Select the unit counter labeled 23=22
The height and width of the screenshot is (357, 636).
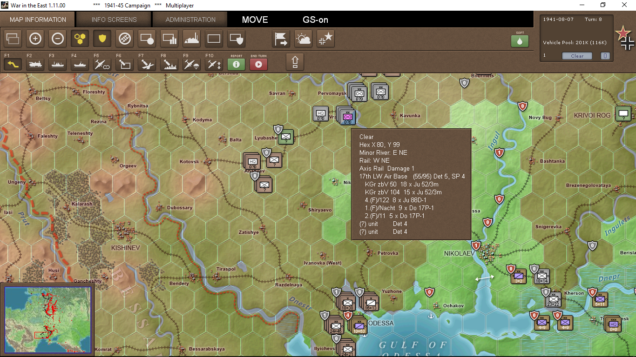click(553, 300)
